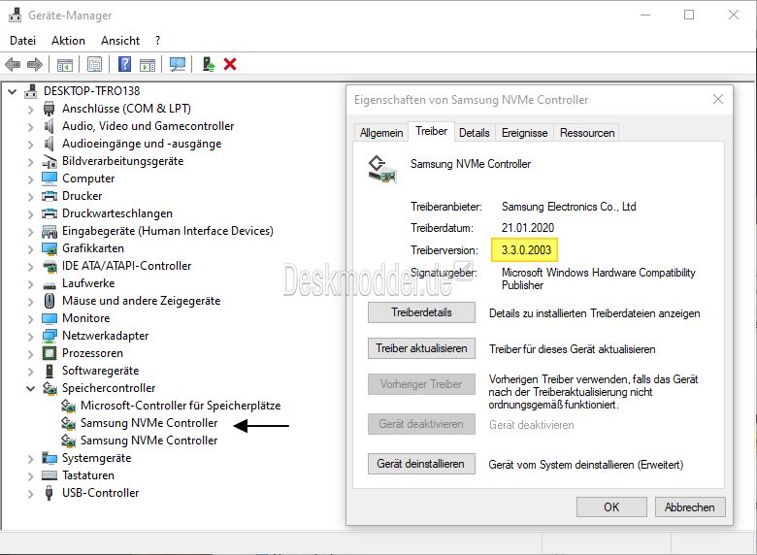
Task: Click Samsung Electronics Co., Ltd provider text
Action: [569, 207]
